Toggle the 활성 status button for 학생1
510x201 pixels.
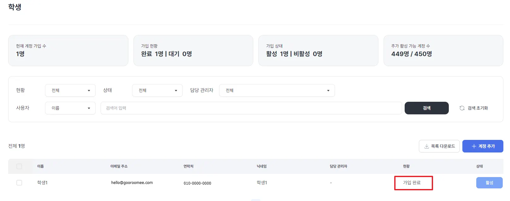489,183
